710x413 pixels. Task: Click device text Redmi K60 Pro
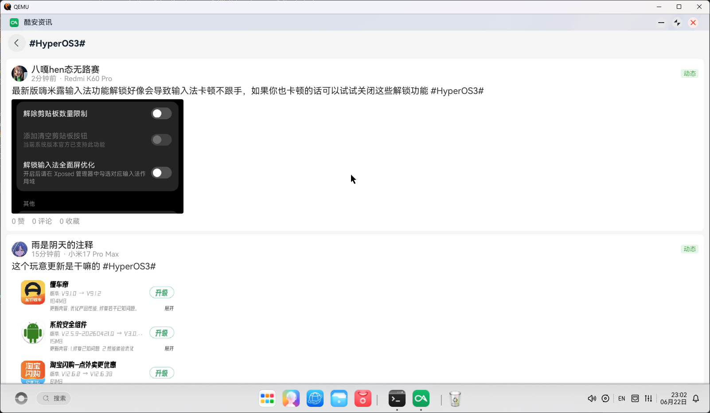(88, 78)
